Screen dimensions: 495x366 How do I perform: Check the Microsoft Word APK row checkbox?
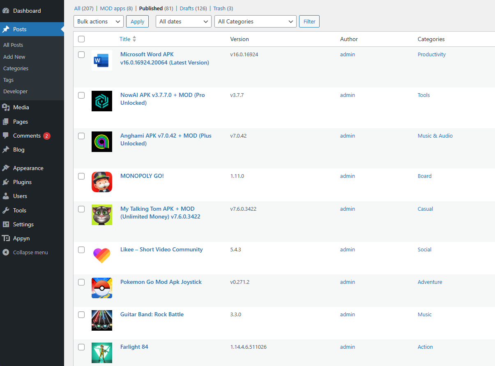81,55
